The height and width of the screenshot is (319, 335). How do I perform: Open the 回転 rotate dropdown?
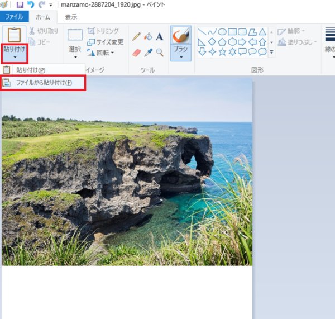[100, 53]
